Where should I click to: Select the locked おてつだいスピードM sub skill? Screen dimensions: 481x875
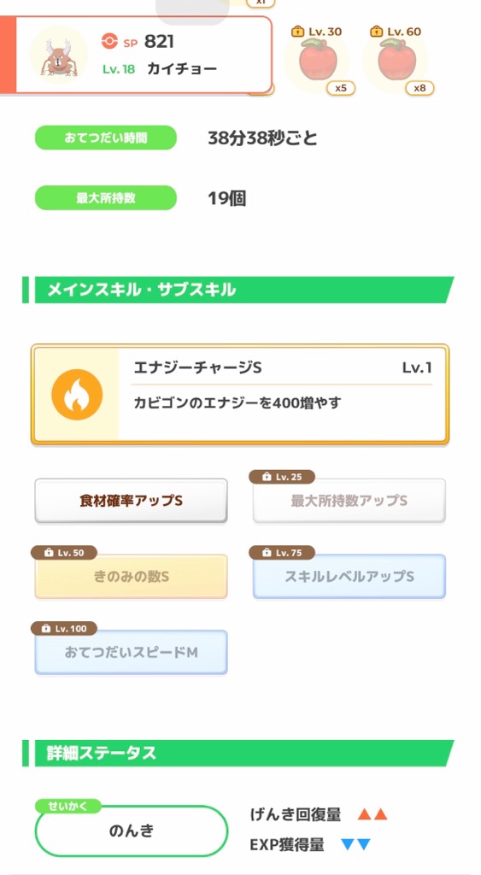click(131, 652)
